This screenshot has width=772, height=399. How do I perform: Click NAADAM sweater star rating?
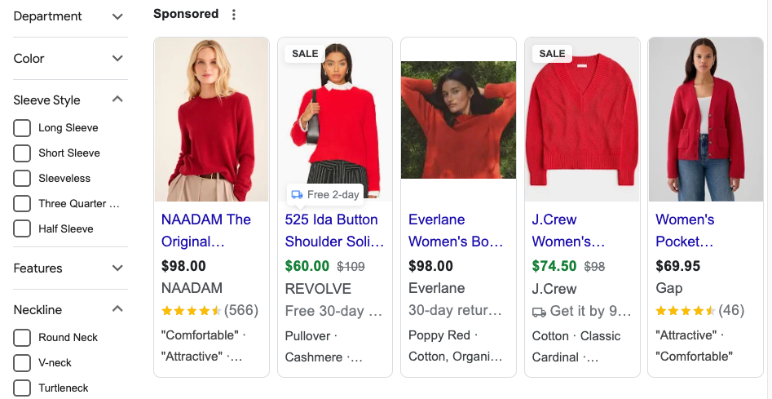pyautogui.click(x=192, y=310)
